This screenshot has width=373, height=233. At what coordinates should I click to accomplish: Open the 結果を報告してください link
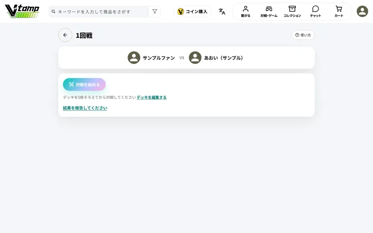click(85, 108)
